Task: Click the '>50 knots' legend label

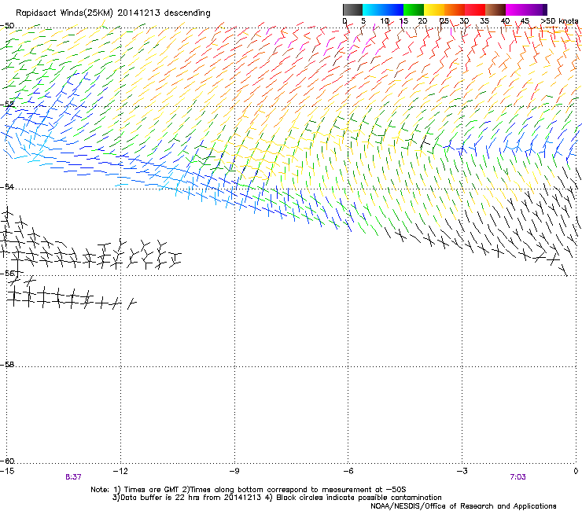Action: (x=559, y=21)
